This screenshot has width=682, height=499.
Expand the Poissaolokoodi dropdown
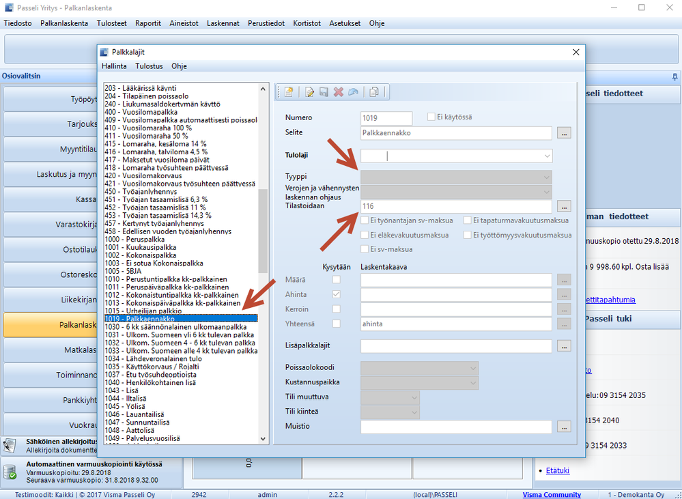tap(473, 368)
